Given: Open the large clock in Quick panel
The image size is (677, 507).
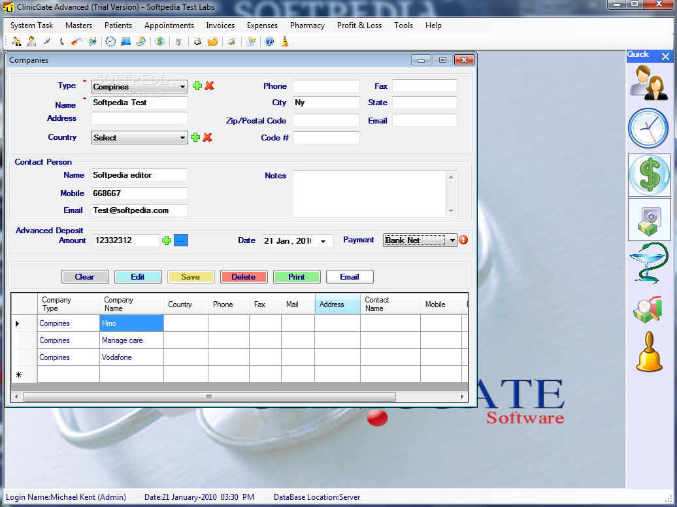Looking at the screenshot, I should coord(648,128).
